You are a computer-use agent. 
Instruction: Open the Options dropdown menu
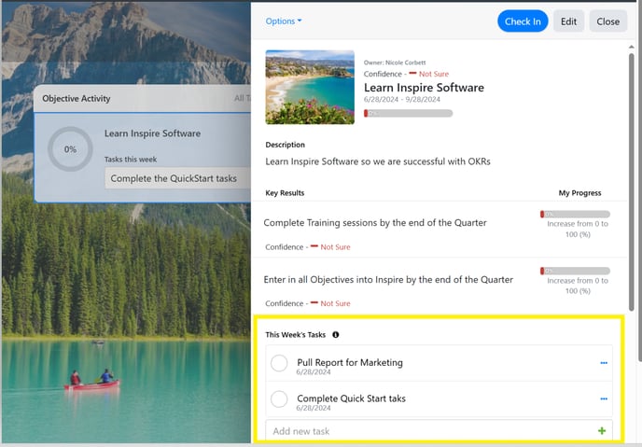(284, 21)
